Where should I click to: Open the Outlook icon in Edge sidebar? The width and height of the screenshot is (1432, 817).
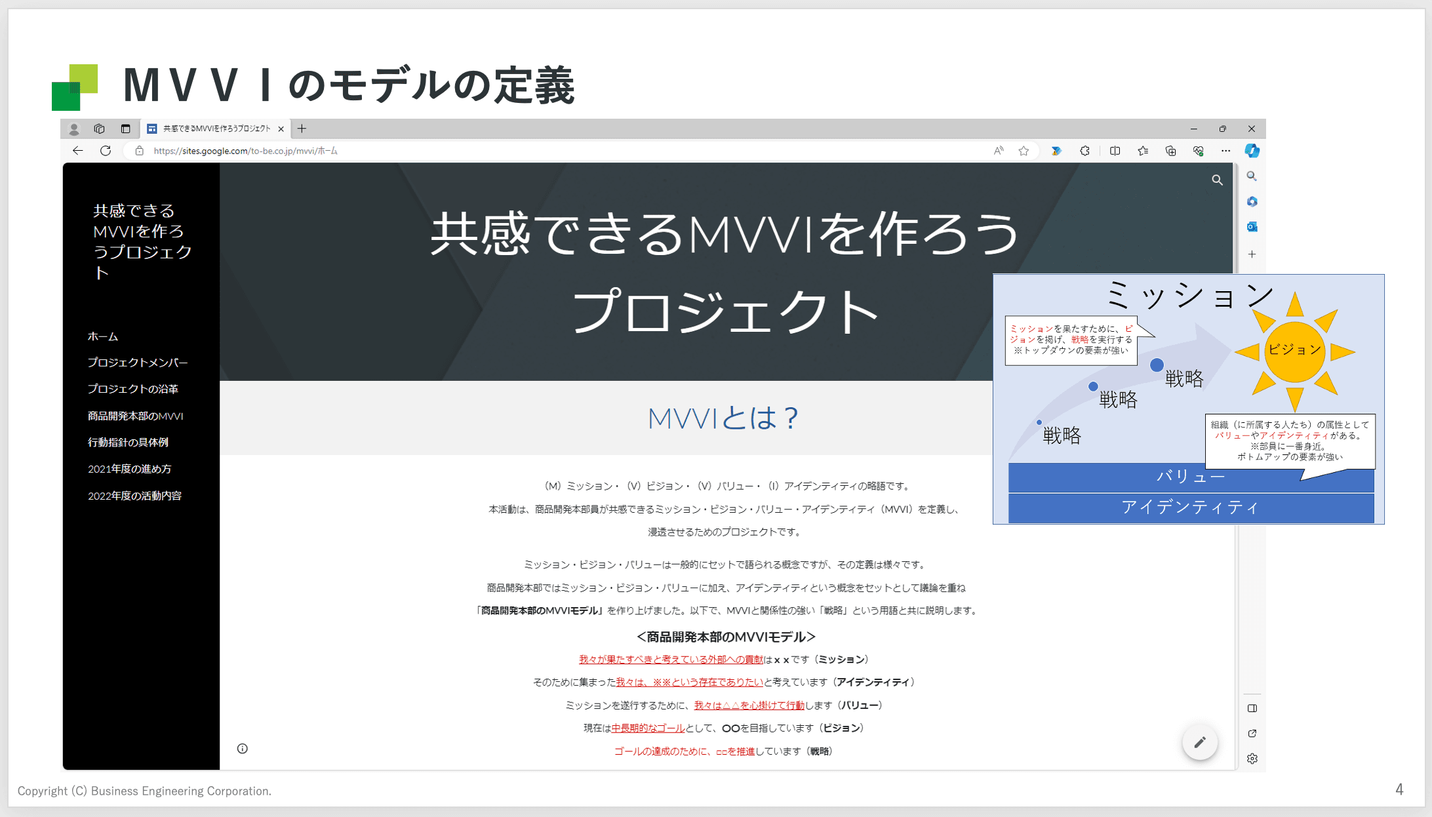pos(1252,227)
